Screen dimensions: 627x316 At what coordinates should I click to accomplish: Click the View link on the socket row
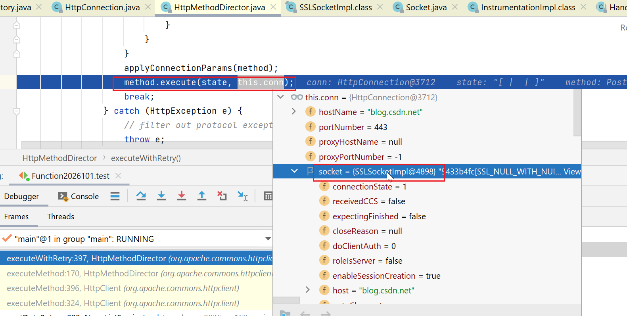[572, 172]
